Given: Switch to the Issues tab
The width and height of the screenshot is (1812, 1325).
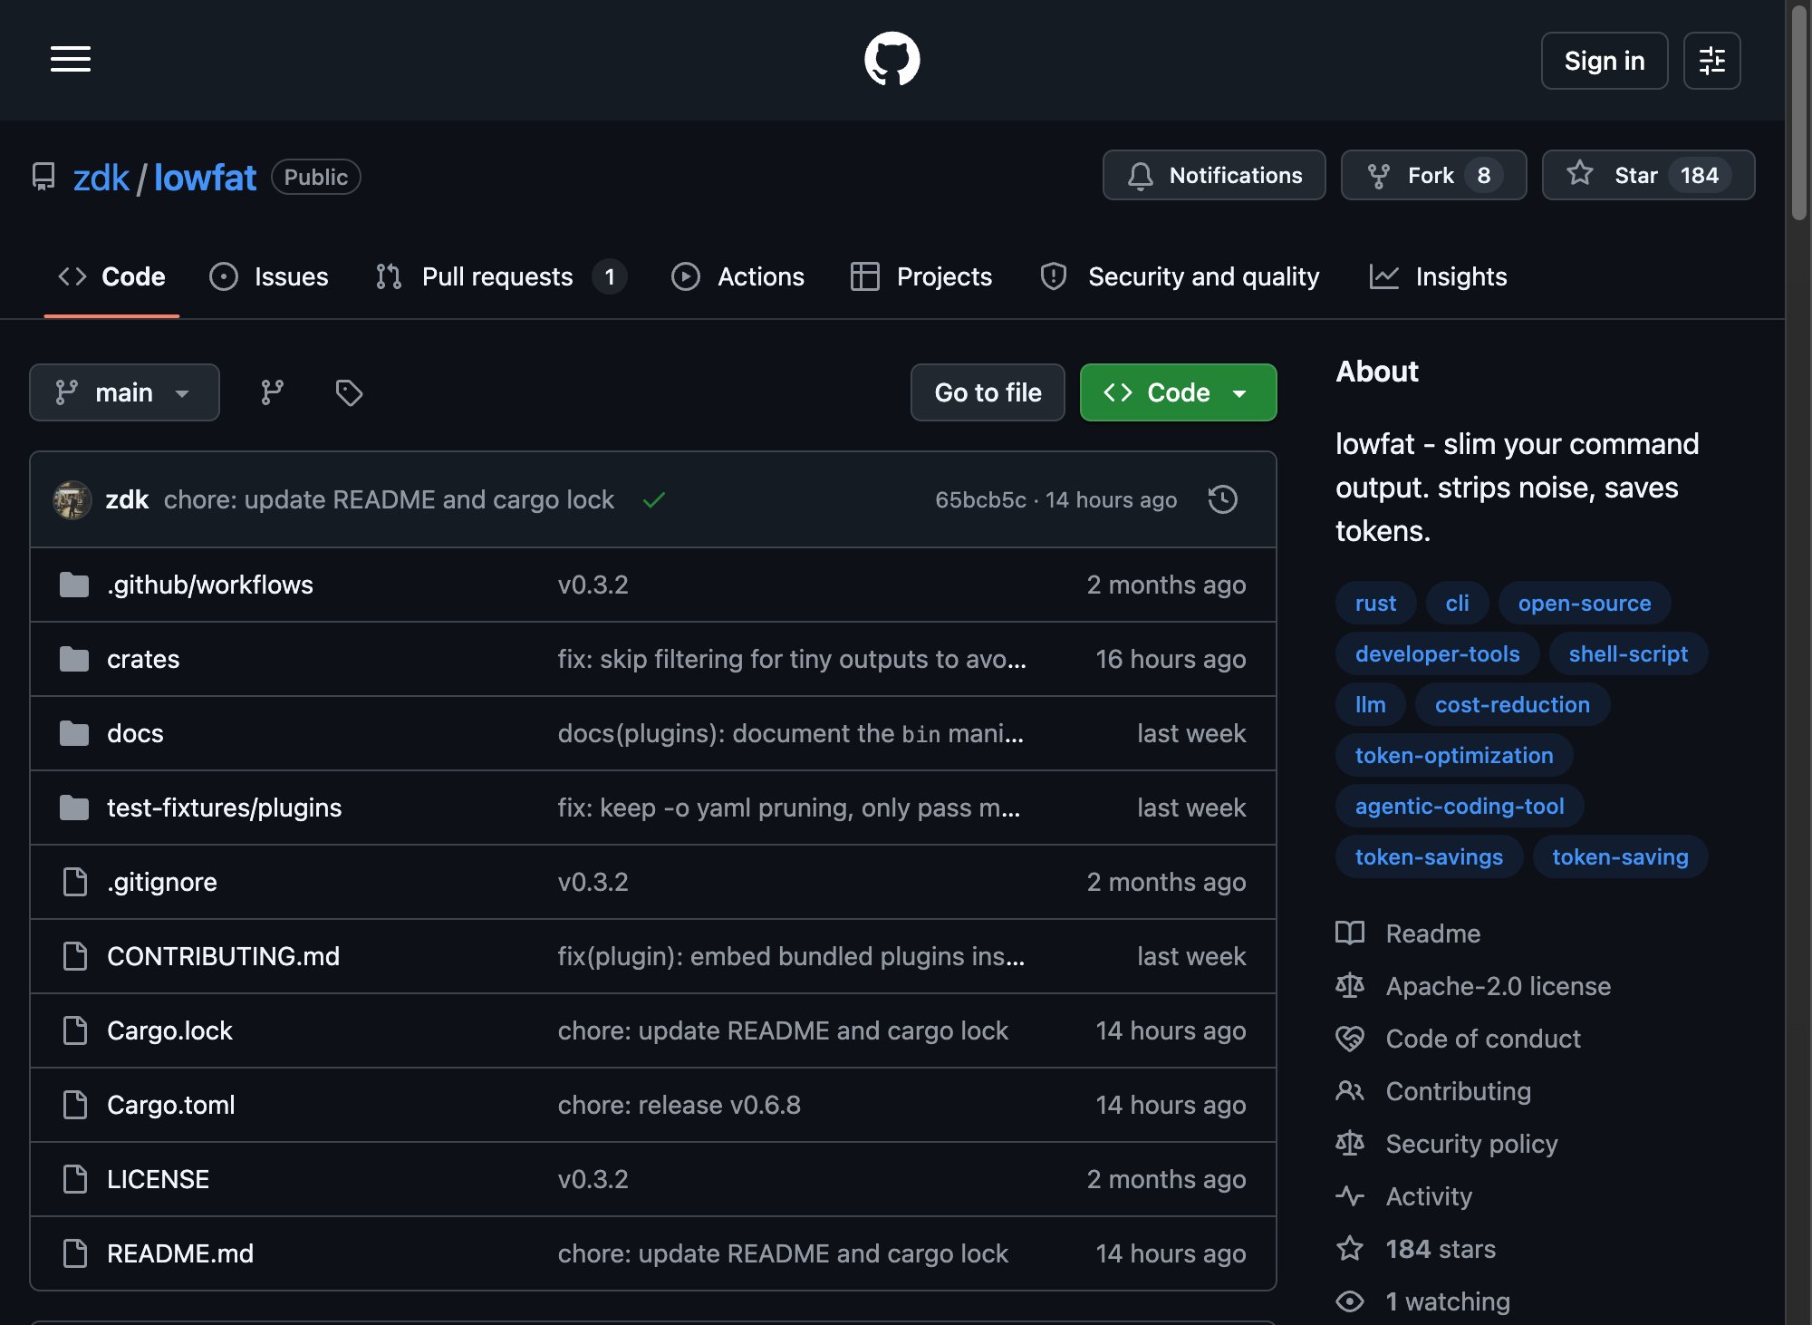Looking at the screenshot, I should 269,276.
